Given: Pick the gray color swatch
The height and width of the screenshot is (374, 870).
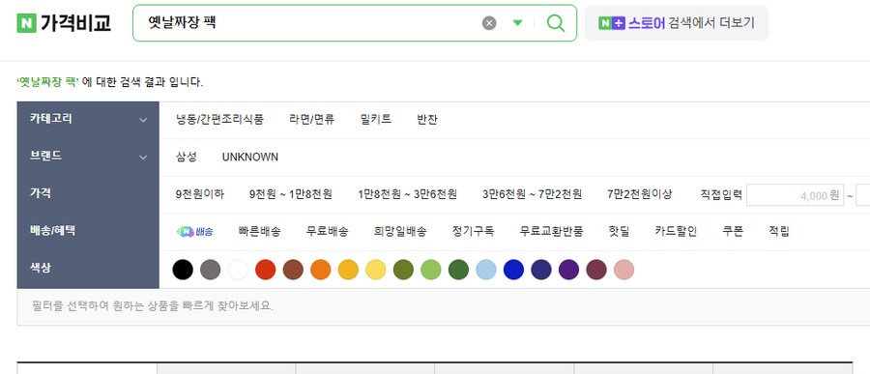Looking at the screenshot, I should [211, 270].
